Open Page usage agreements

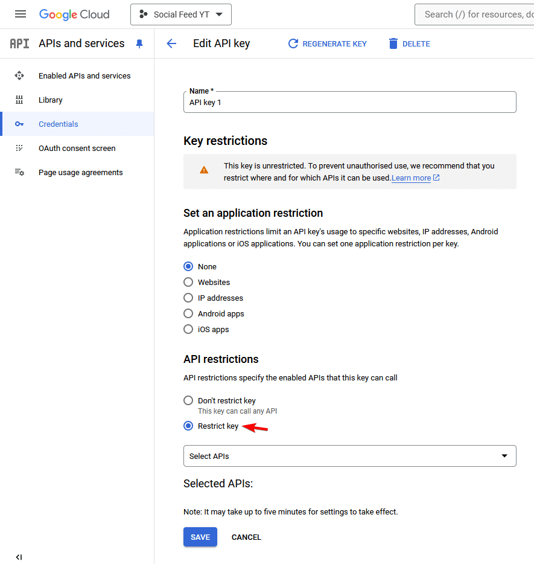coord(79,172)
